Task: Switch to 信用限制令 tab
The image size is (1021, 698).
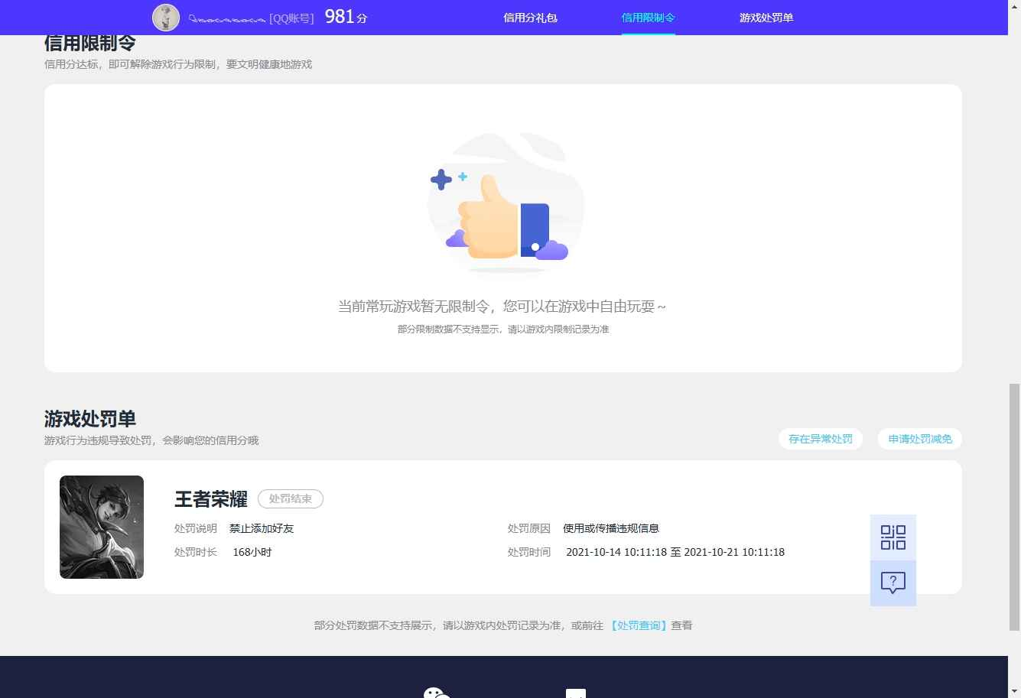Action: pos(648,18)
